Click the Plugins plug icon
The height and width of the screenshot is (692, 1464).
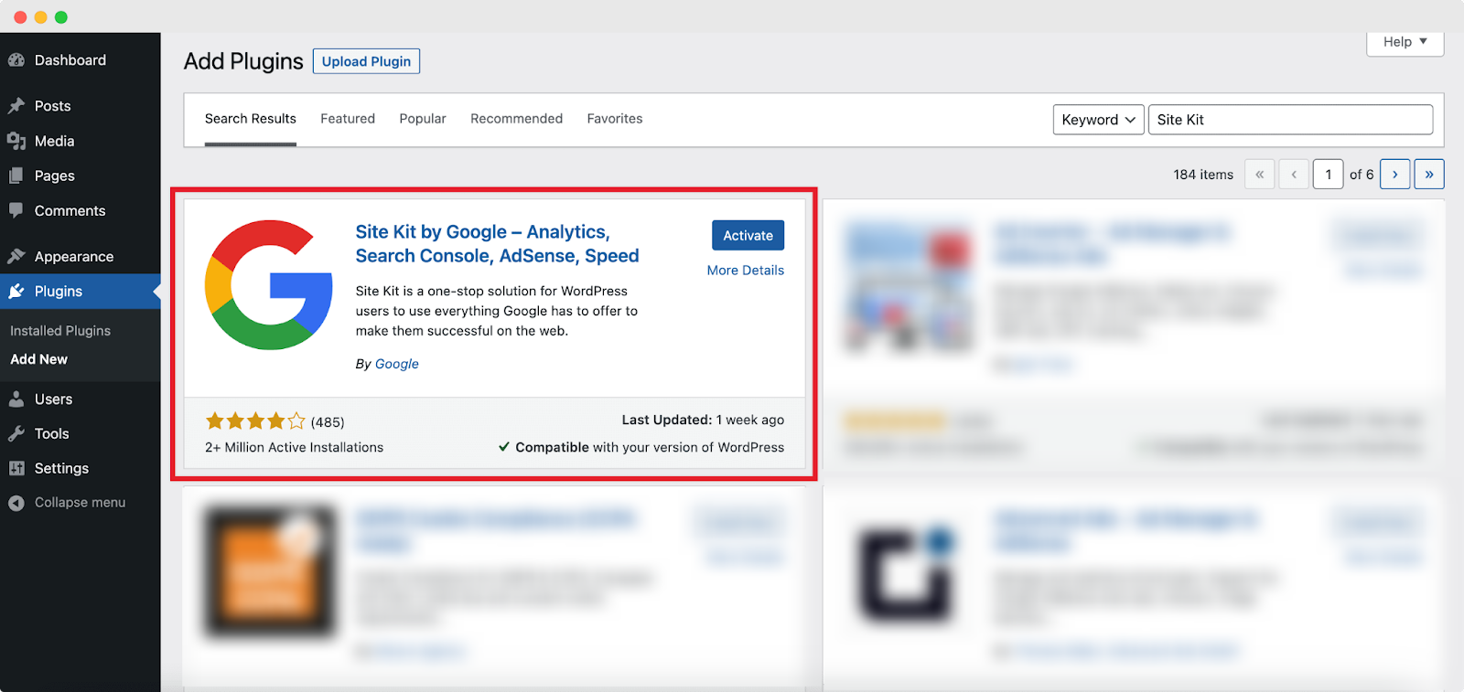(16, 291)
